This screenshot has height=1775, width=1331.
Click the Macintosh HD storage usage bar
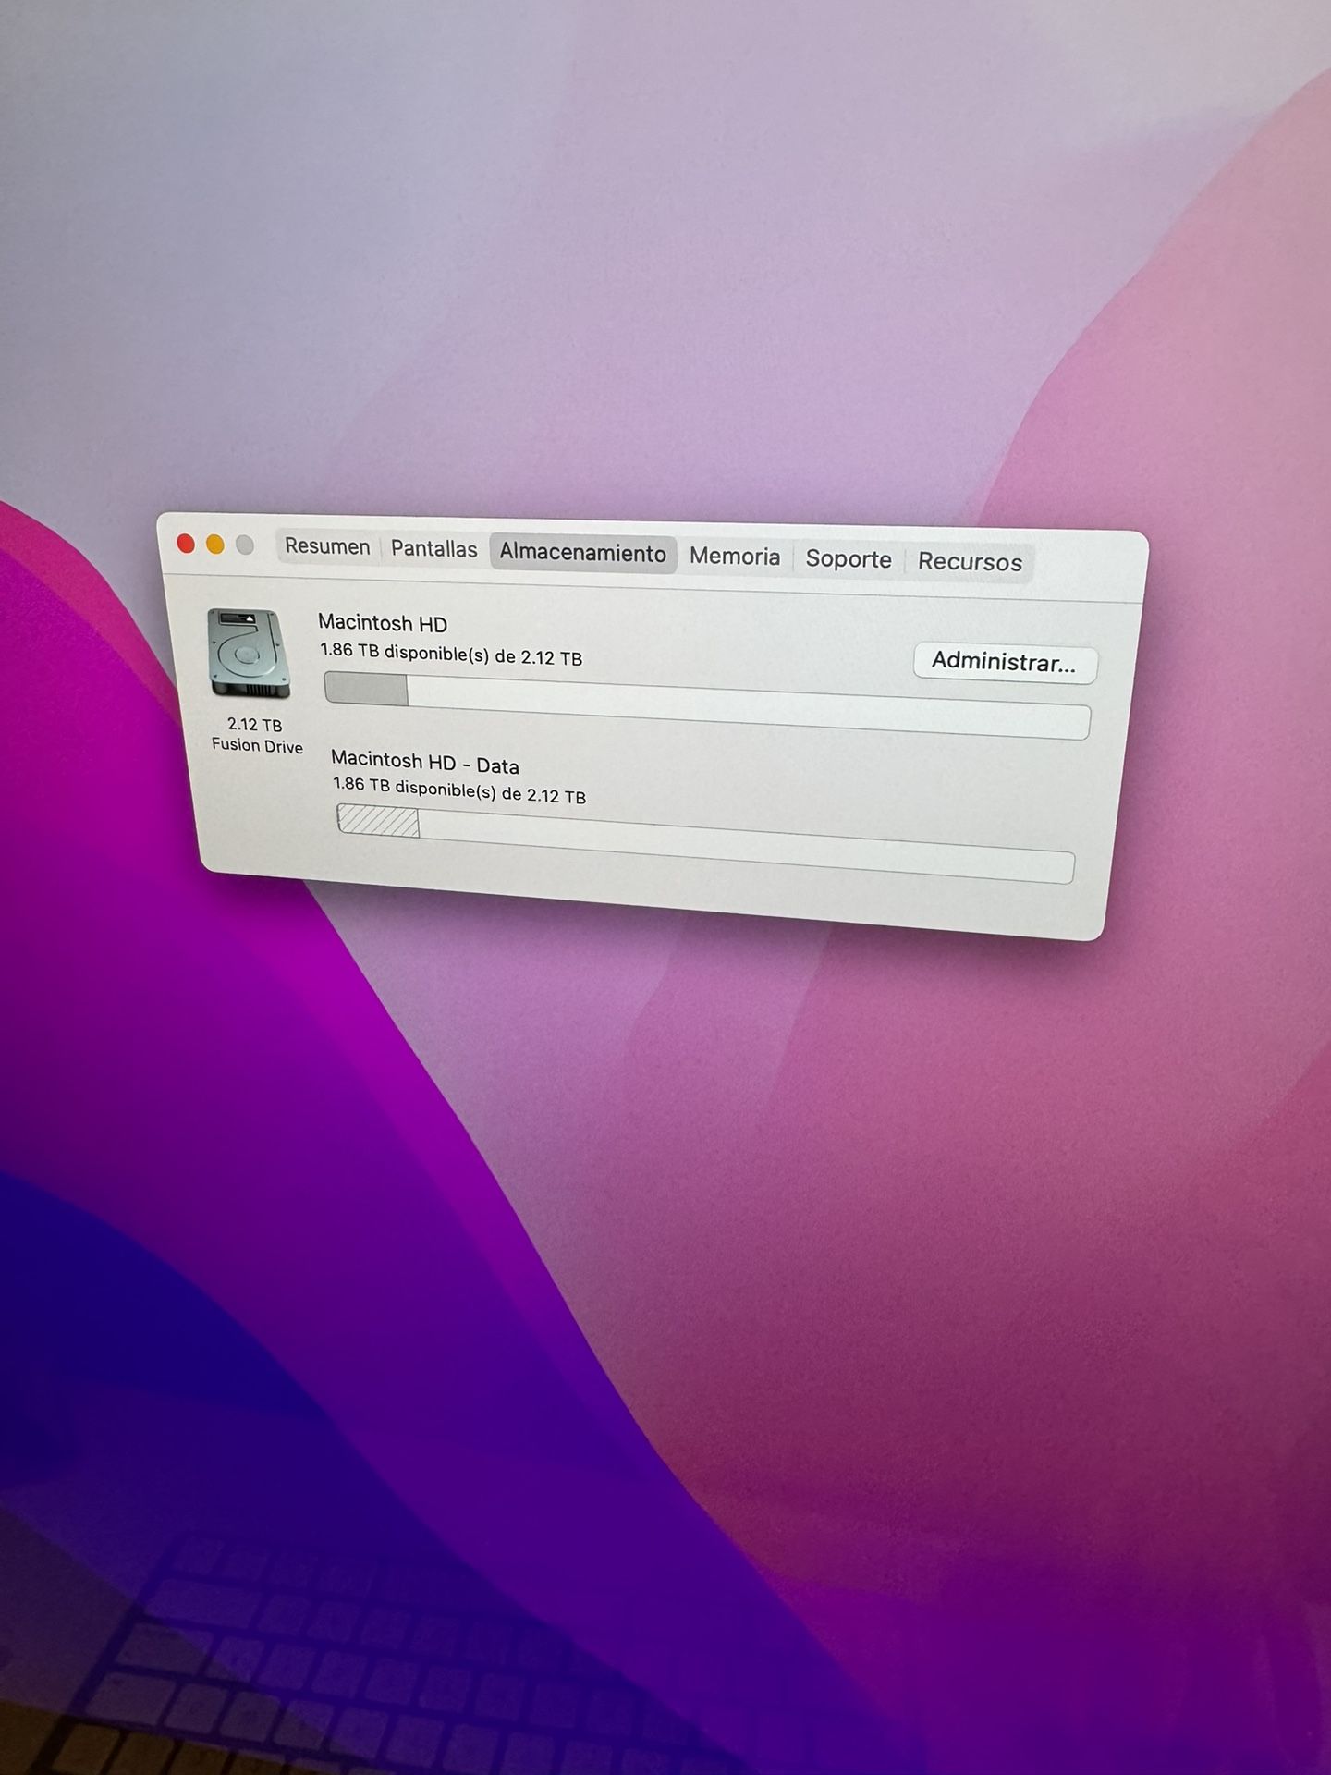(707, 706)
